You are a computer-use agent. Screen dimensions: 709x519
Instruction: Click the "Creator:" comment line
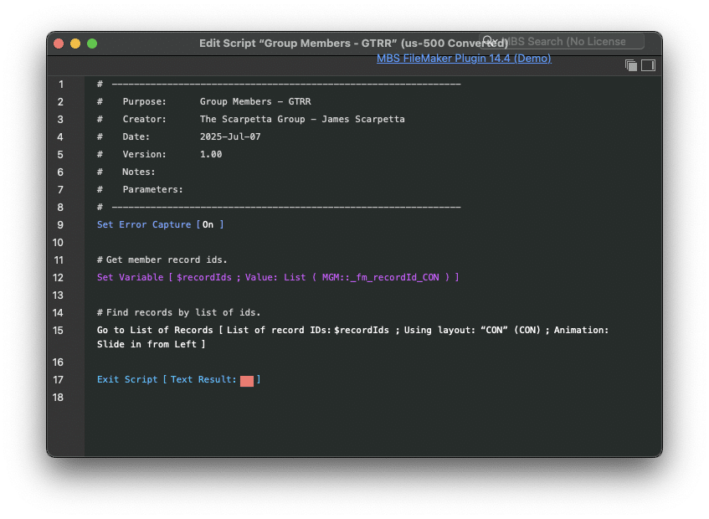[251, 120]
